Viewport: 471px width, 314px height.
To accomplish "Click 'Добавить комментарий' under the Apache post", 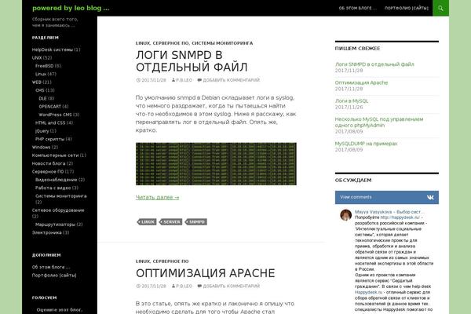I will 231,286.
